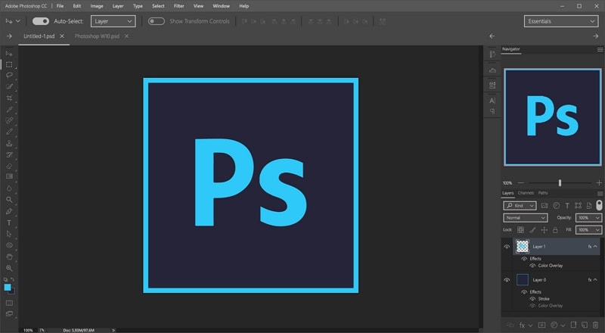Open the Essentials workspace dropdown
This screenshot has width=605, height=333.
[x=561, y=21]
